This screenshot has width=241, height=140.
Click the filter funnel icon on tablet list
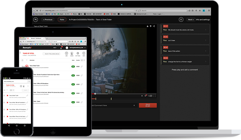click(27, 60)
